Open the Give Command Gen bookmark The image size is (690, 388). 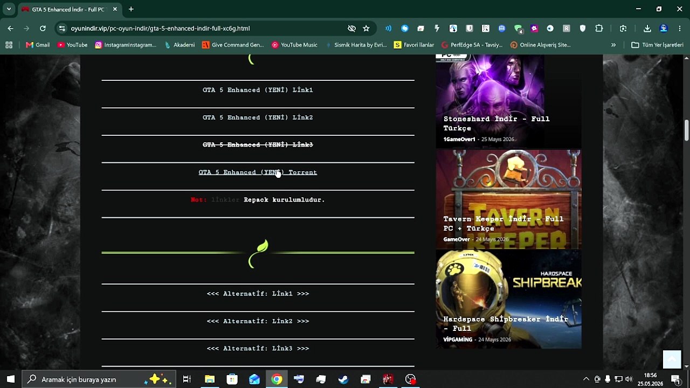(233, 45)
